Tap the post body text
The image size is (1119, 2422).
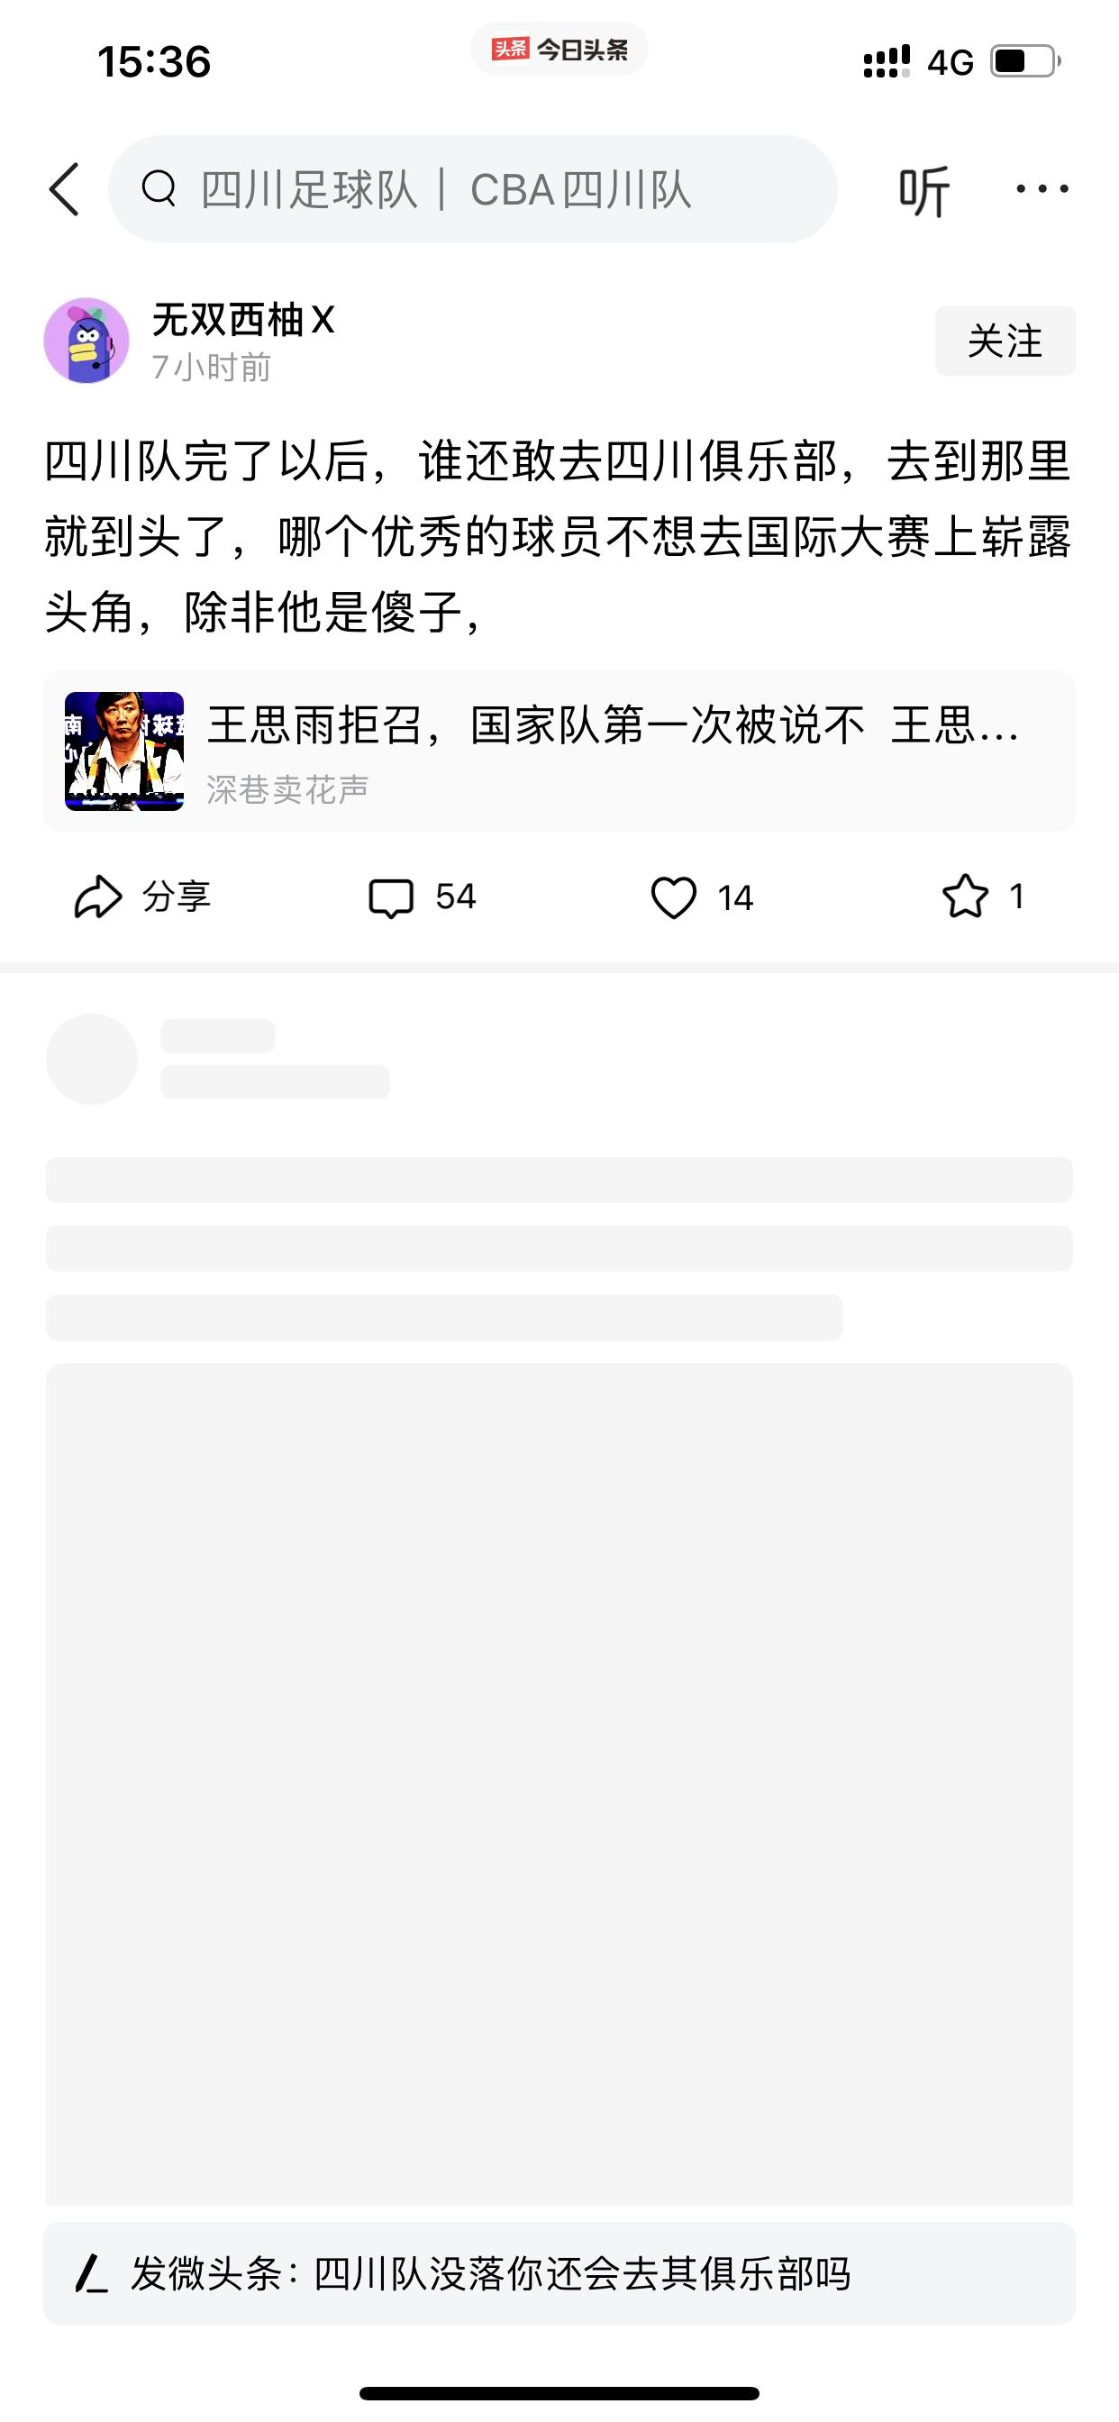[x=559, y=538]
